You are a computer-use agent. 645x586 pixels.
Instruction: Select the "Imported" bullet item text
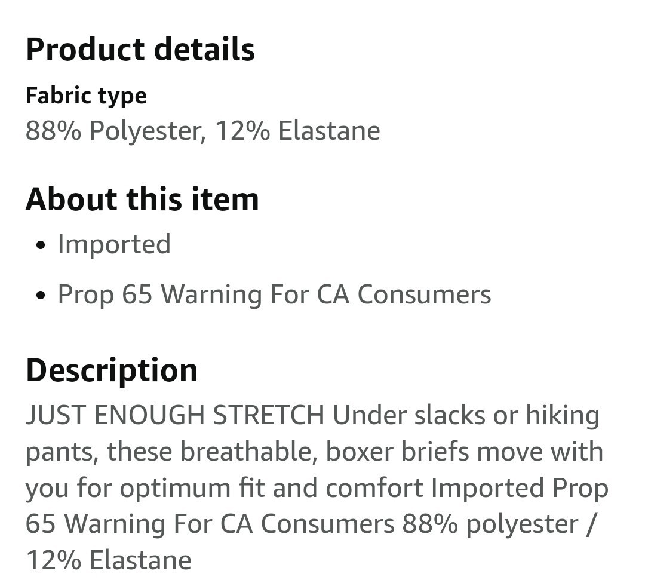(114, 244)
